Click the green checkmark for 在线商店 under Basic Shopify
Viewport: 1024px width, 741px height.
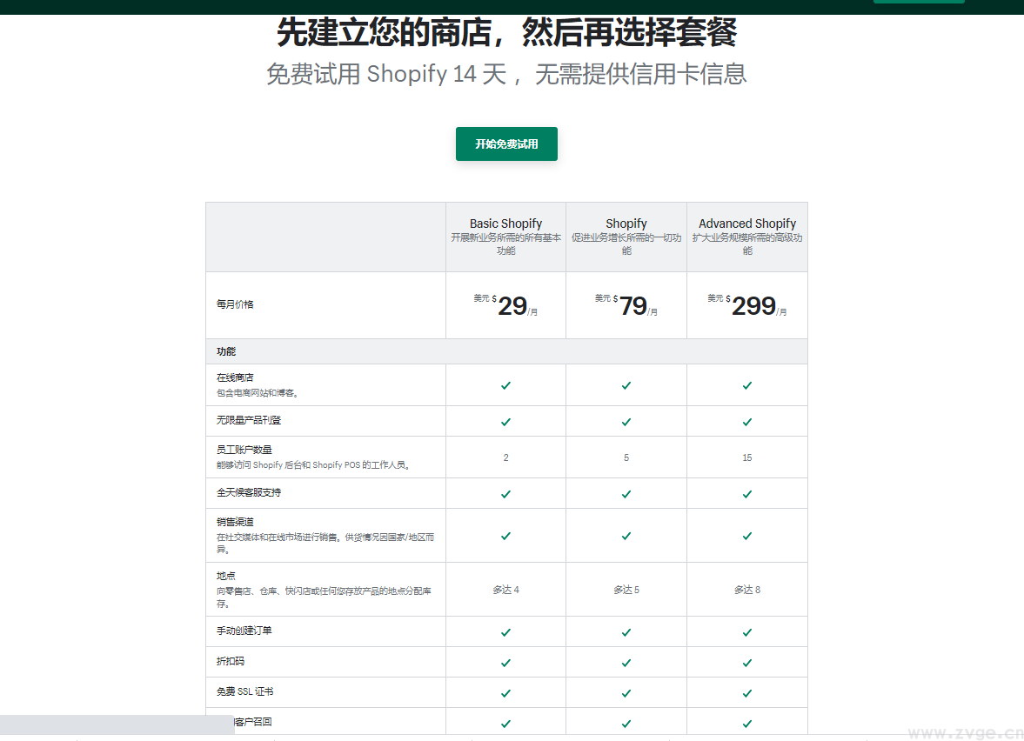tap(505, 384)
